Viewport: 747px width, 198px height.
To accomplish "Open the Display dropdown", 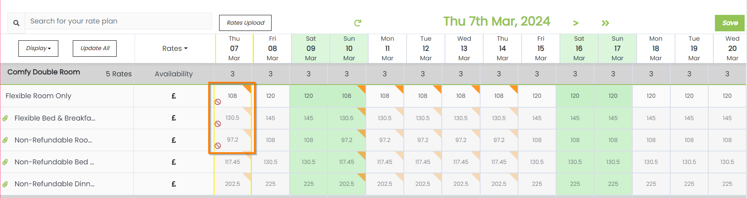I will (x=38, y=49).
